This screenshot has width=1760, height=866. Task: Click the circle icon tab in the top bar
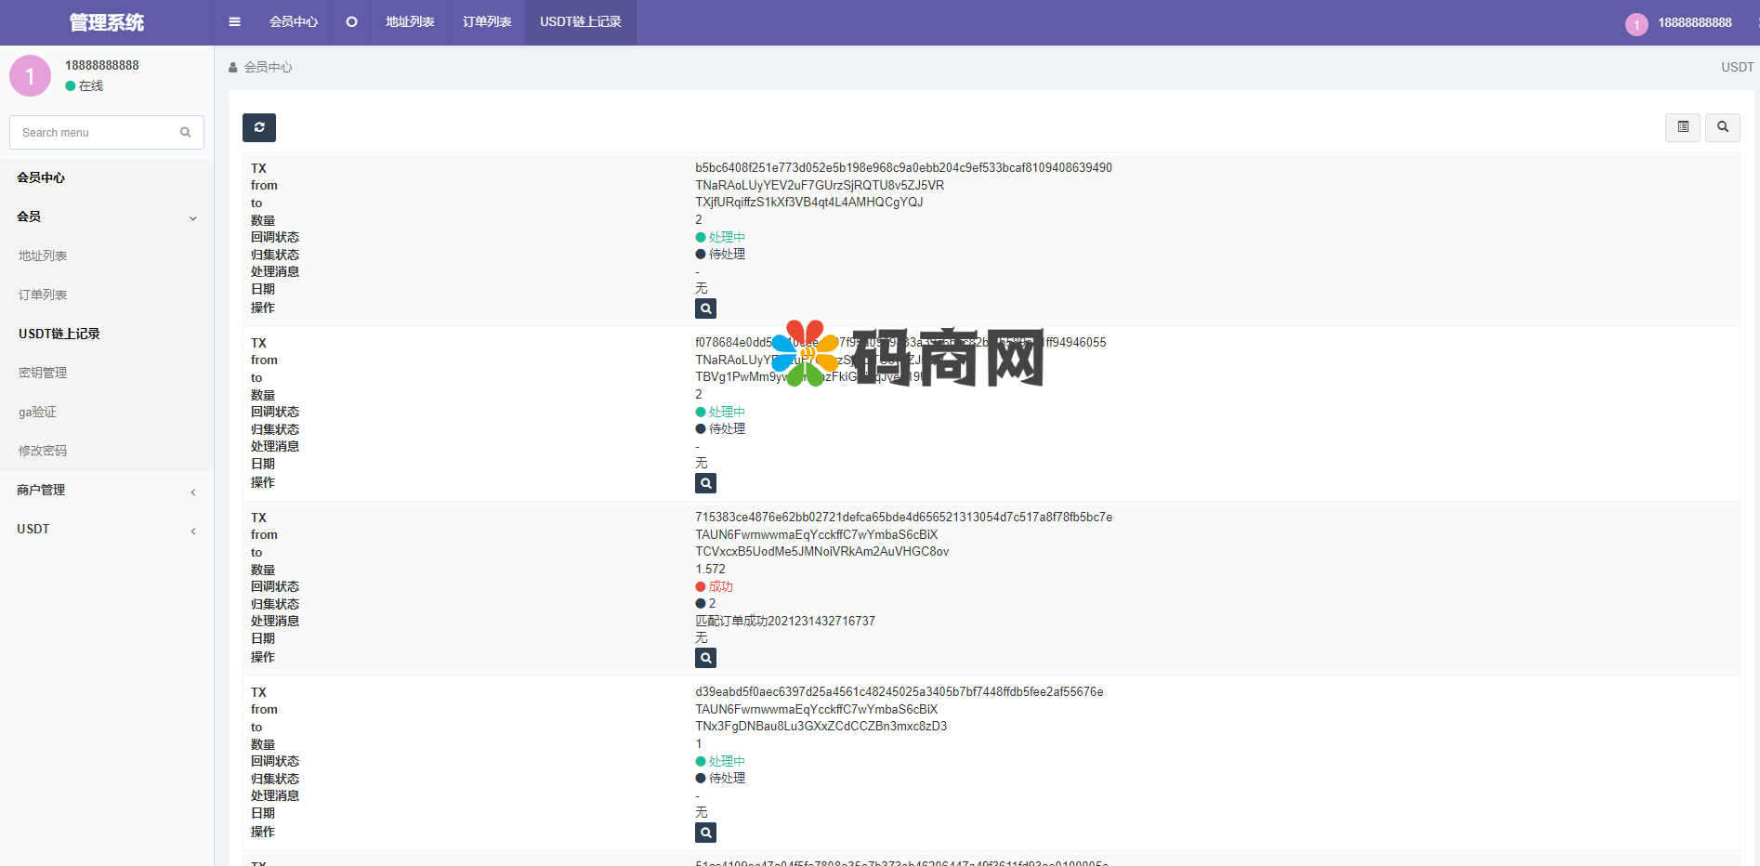coord(351,22)
